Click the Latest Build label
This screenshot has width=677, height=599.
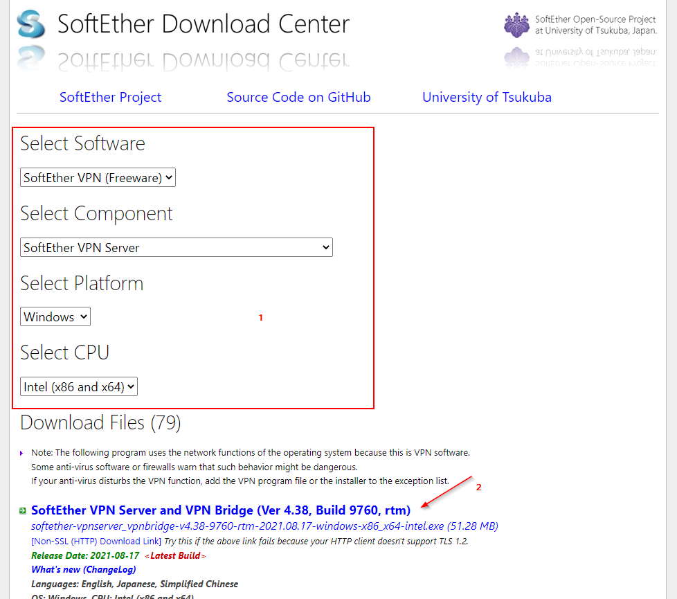[175, 555]
